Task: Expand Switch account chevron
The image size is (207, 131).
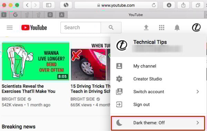Action: [x=198, y=92]
